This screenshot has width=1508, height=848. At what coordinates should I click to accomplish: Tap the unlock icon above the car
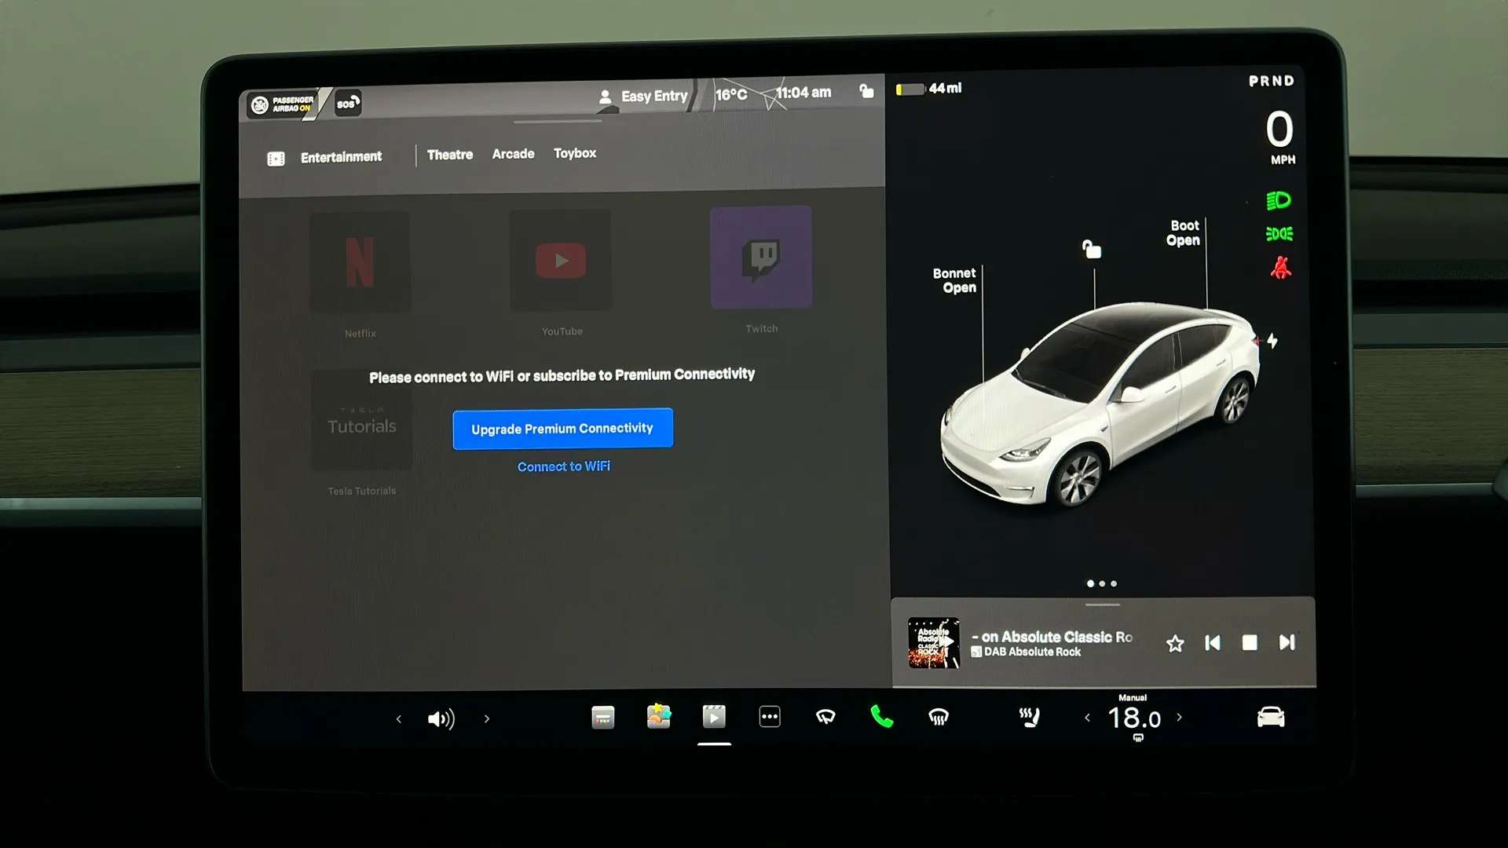click(1091, 249)
